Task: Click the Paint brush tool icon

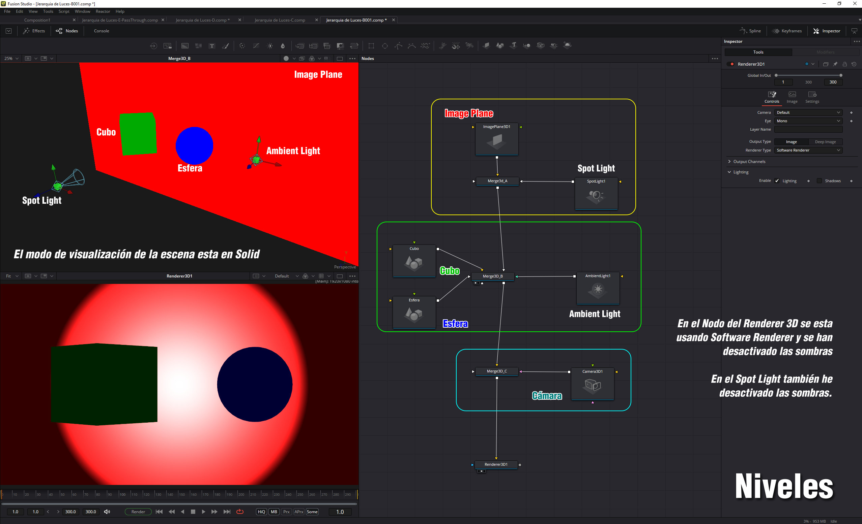Action: [x=226, y=46]
